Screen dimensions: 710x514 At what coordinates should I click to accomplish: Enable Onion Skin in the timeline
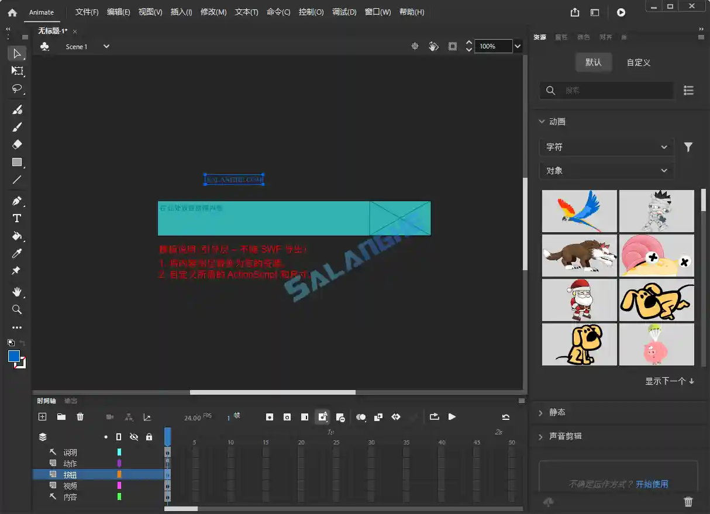tap(361, 417)
